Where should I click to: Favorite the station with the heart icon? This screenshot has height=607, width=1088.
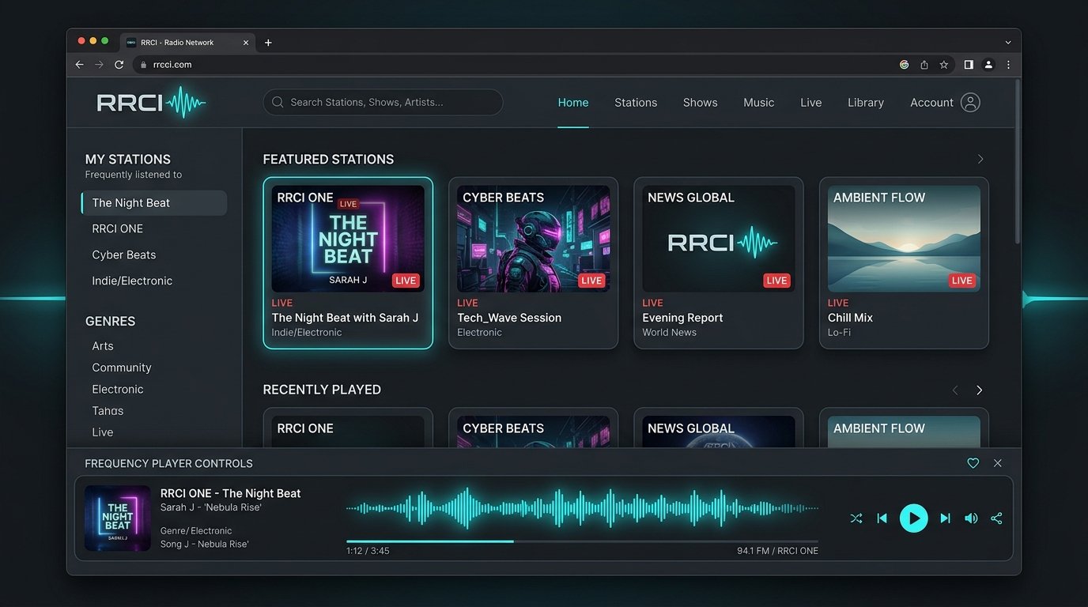tap(973, 463)
